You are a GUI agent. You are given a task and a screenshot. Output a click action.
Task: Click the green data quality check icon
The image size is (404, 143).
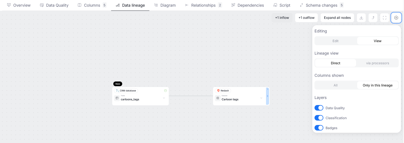pos(165,91)
